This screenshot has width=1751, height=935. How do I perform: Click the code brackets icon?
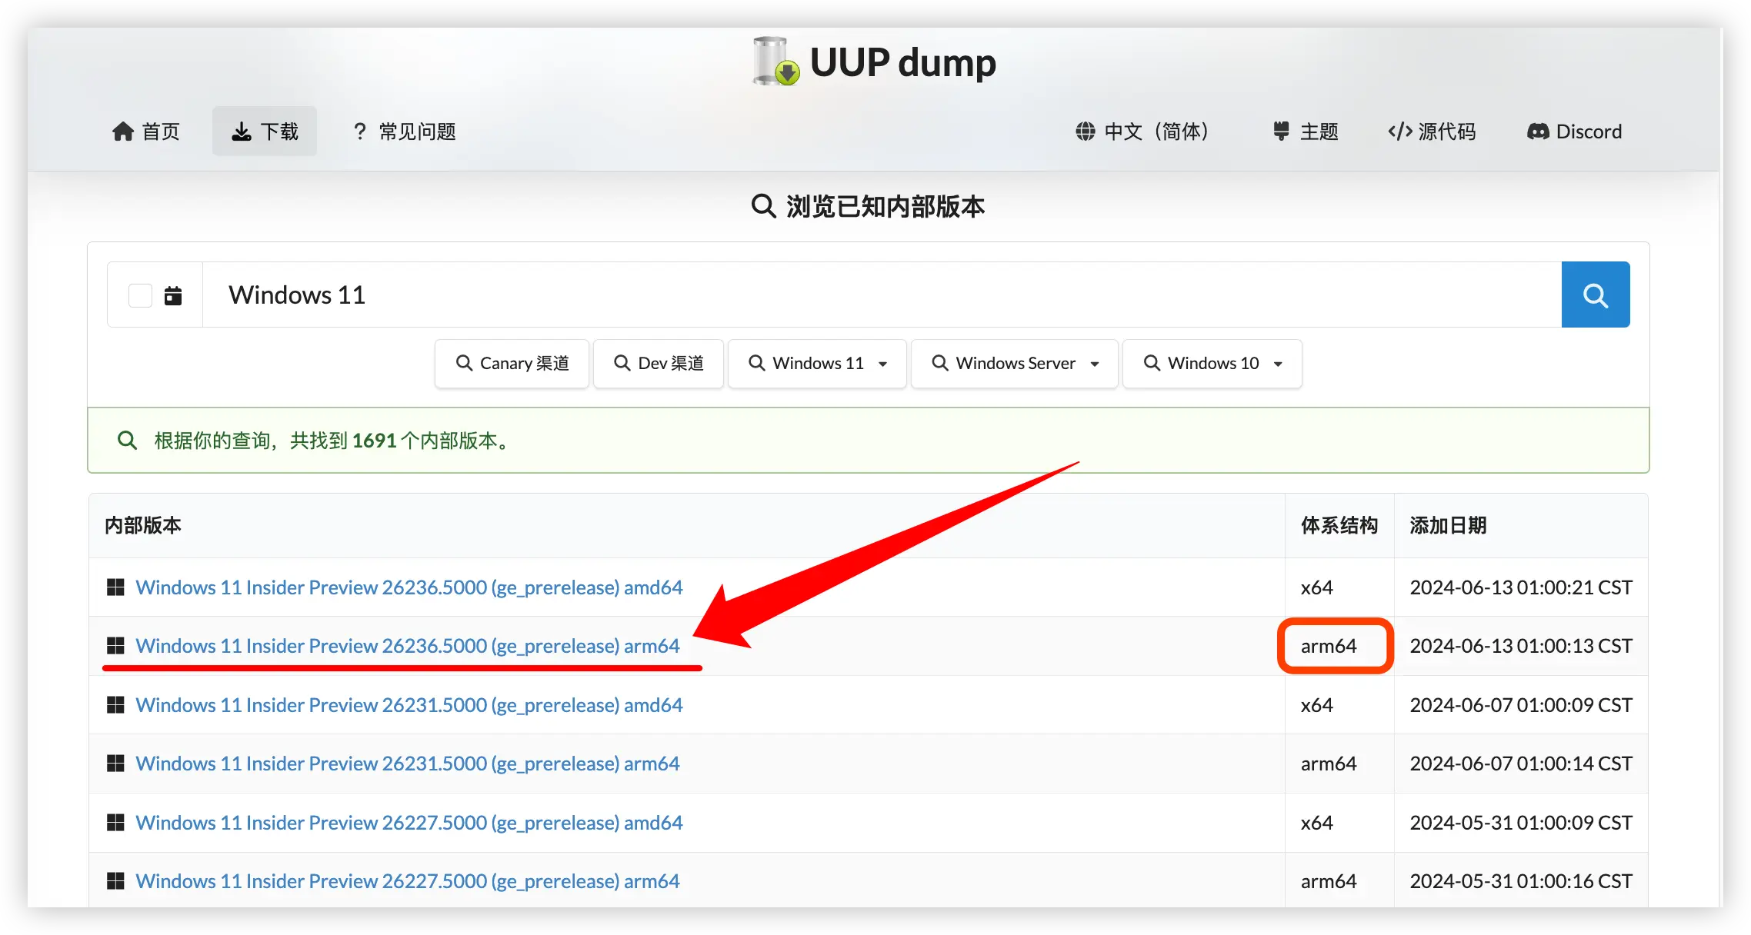pyautogui.click(x=1400, y=131)
